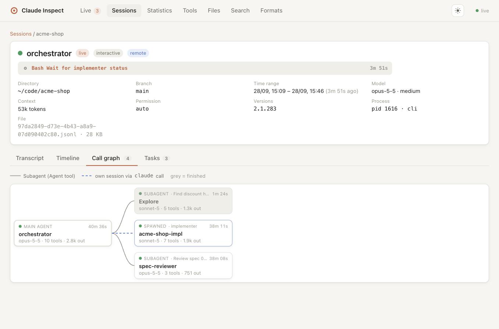Click the 'interactive' badge
Screen dimensions: 499x329
(x=108, y=53)
